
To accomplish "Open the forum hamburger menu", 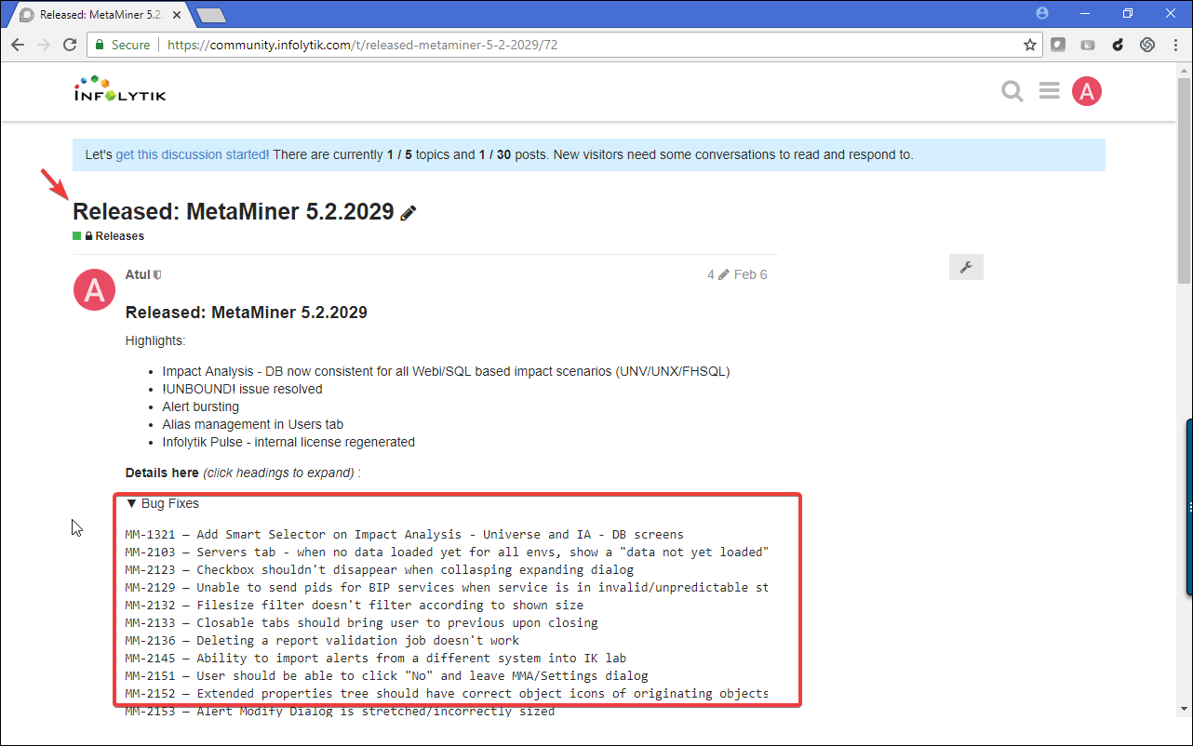I will click(x=1050, y=90).
